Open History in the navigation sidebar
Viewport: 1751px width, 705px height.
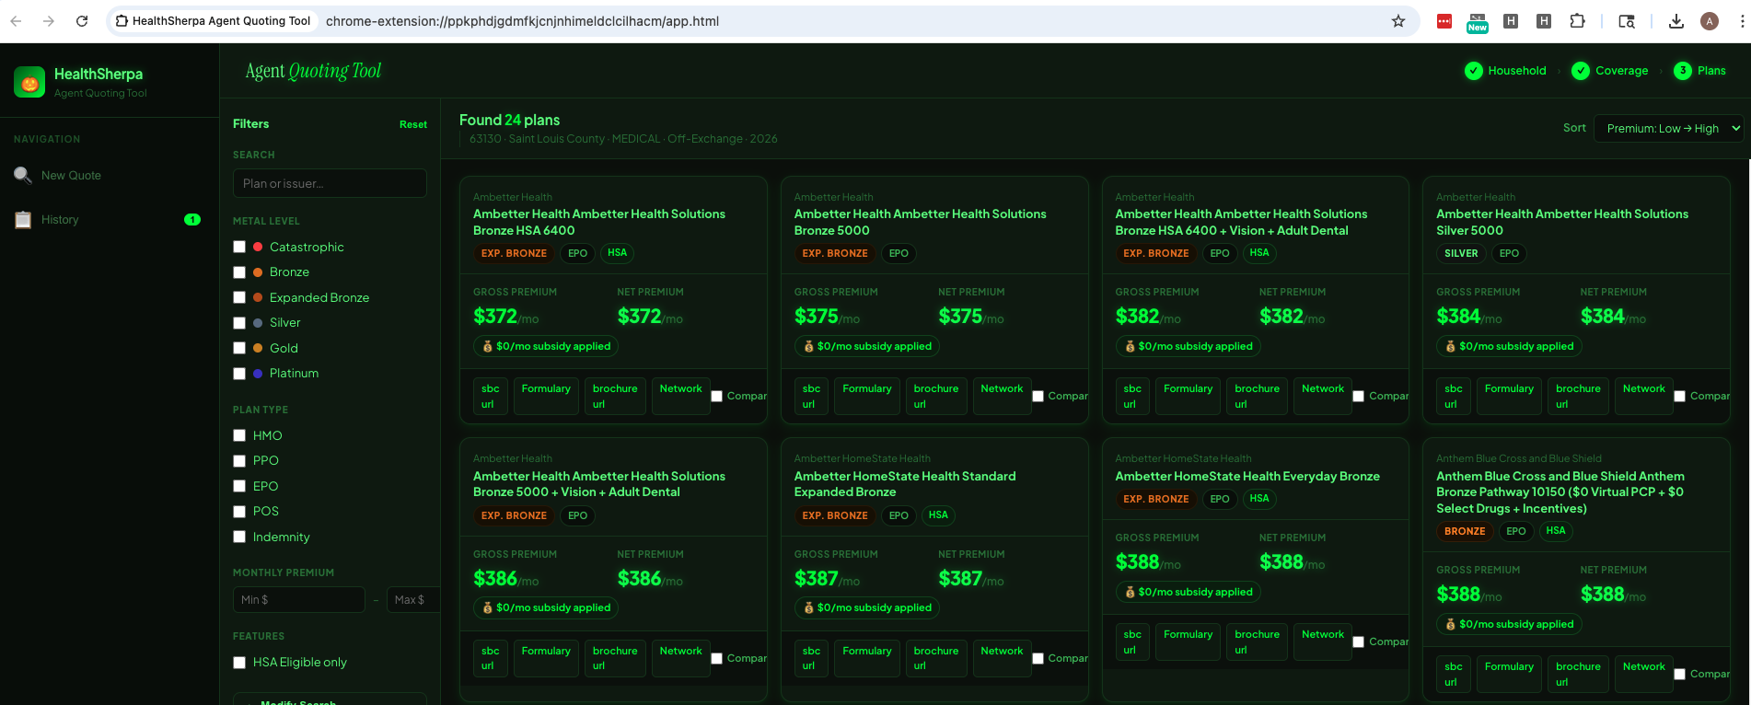(x=60, y=220)
